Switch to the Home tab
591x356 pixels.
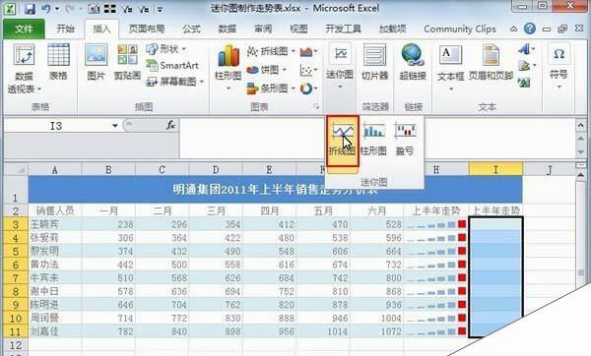click(x=65, y=29)
